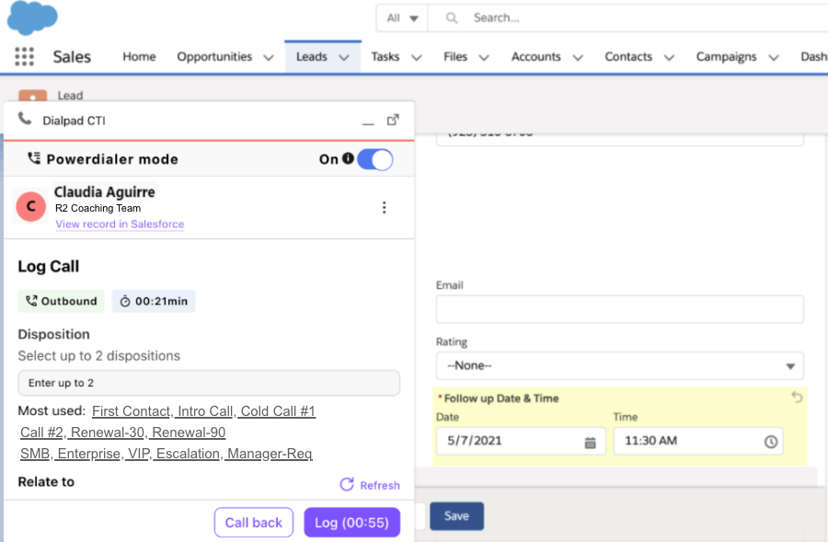This screenshot has height=542, width=828.
Task: Expand the Campaigns tab chevron
Action: (x=774, y=58)
